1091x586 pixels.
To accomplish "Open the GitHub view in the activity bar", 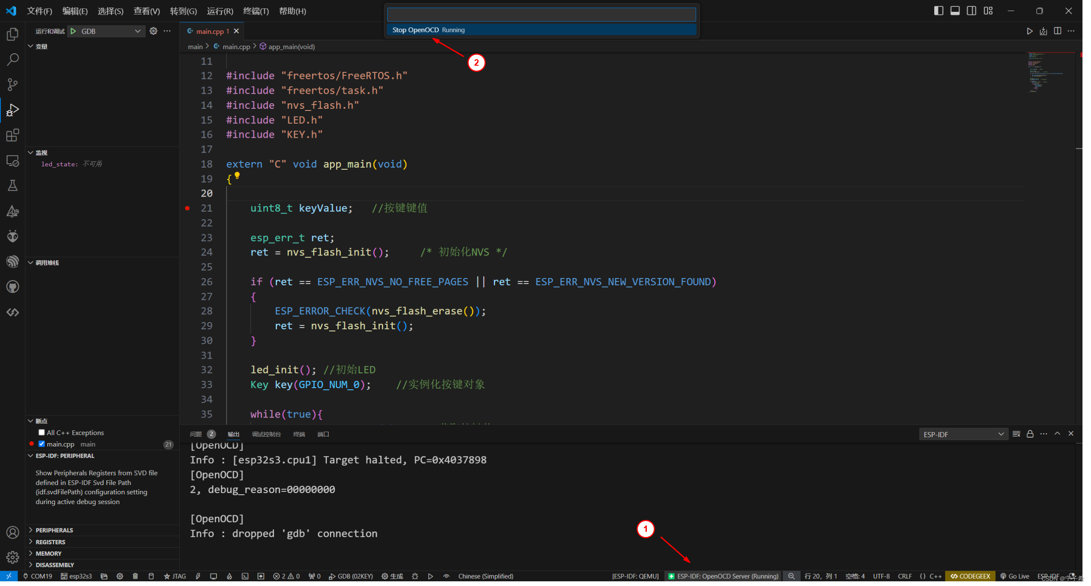I will click(13, 287).
